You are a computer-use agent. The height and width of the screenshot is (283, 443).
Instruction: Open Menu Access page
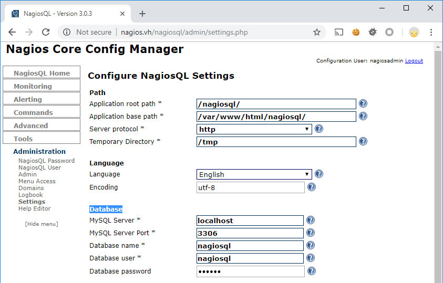[x=37, y=181]
